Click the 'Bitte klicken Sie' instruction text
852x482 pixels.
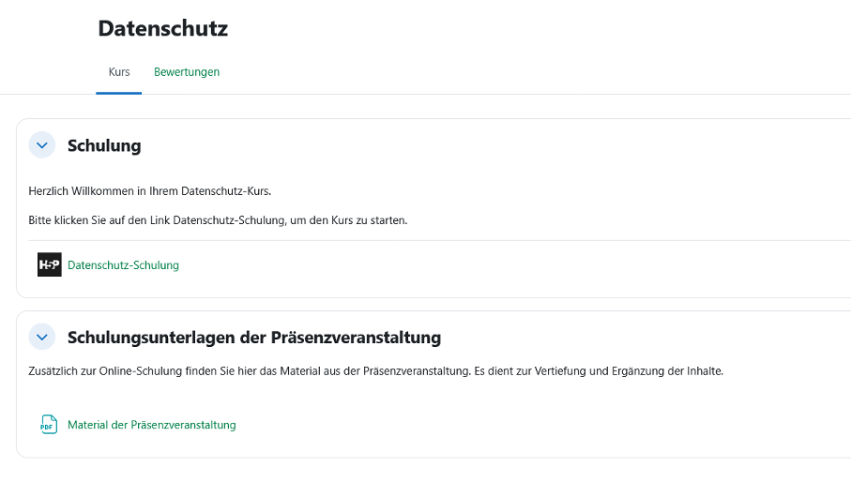click(x=219, y=220)
